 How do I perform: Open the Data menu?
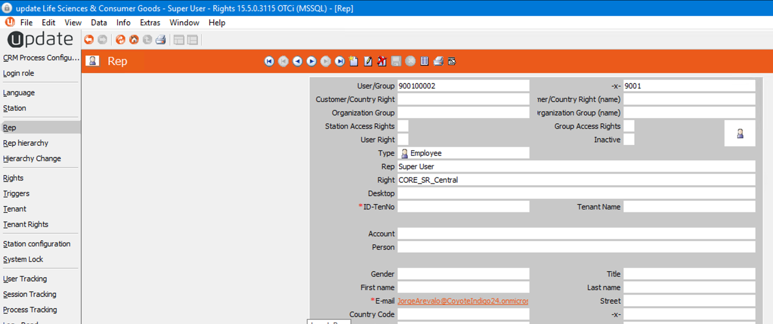click(x=99, y=23)
